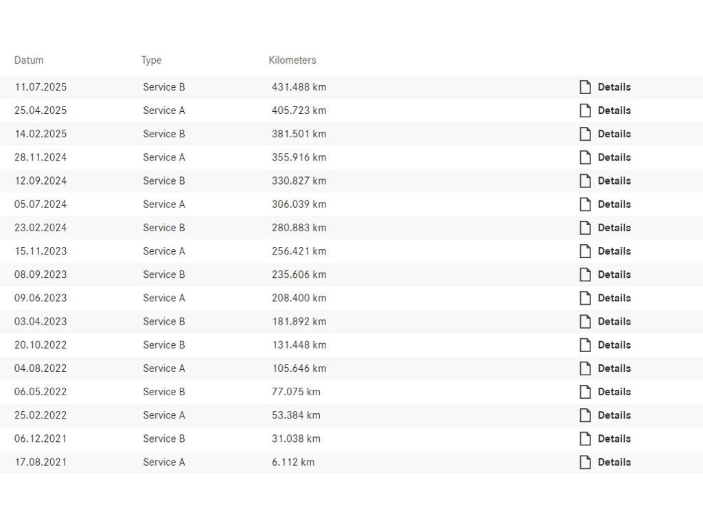
Task: Open Details for 12.09.2024 service
Action: point(614,181)
